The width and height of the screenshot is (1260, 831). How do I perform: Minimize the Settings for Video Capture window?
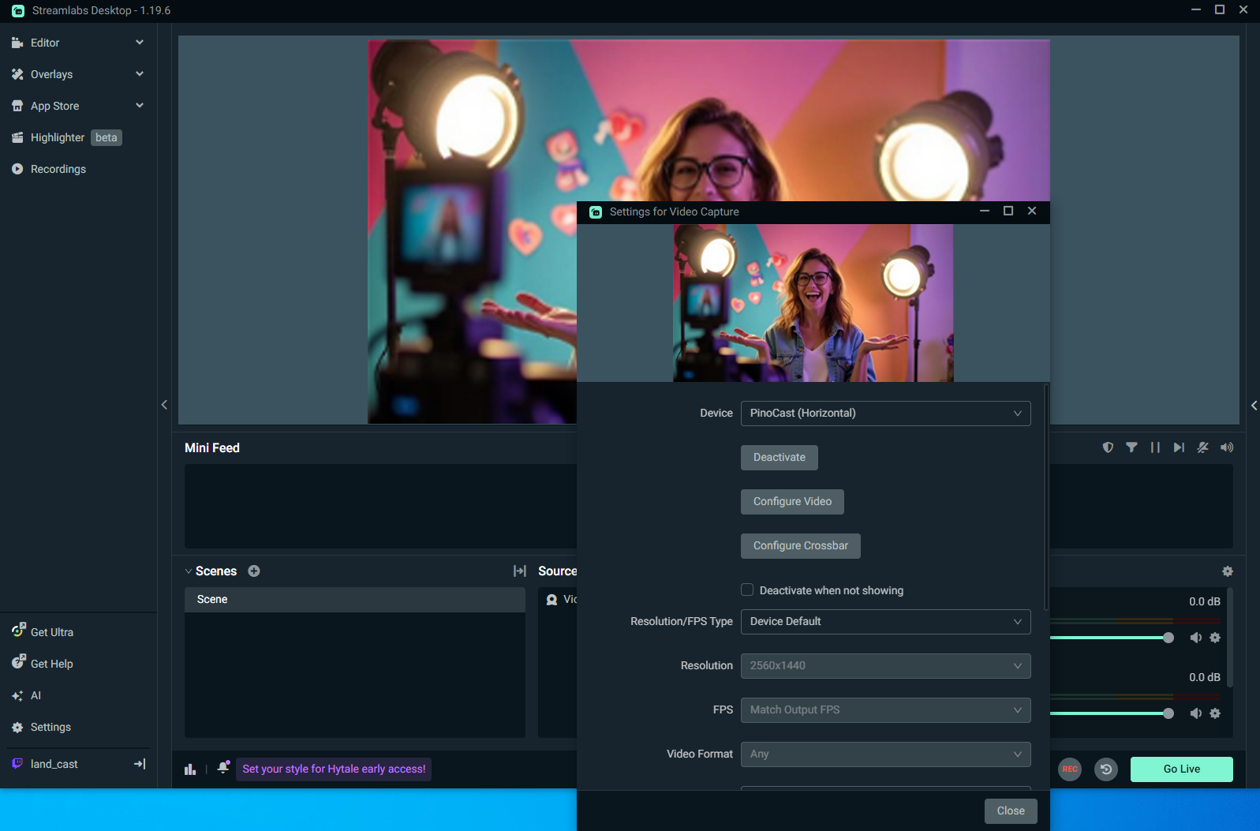(x=985, y=211)
